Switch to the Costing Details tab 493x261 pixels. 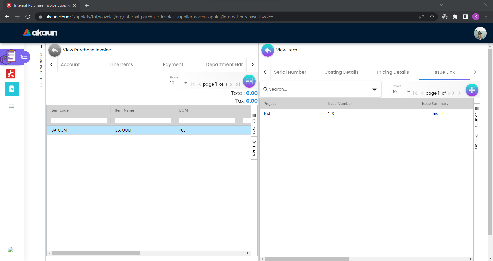click(341, 72)
